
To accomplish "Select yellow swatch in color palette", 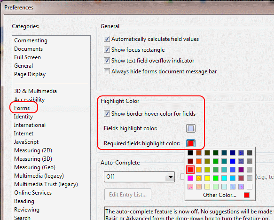I will 207,178.
